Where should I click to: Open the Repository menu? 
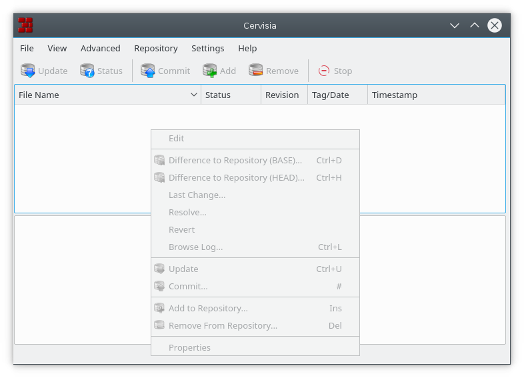(x=156, y=49)
